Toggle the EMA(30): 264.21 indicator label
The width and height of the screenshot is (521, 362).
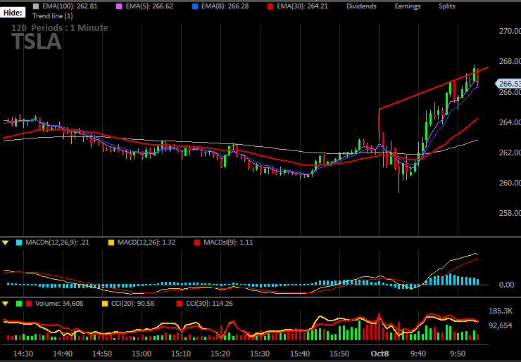click(301, 6)
